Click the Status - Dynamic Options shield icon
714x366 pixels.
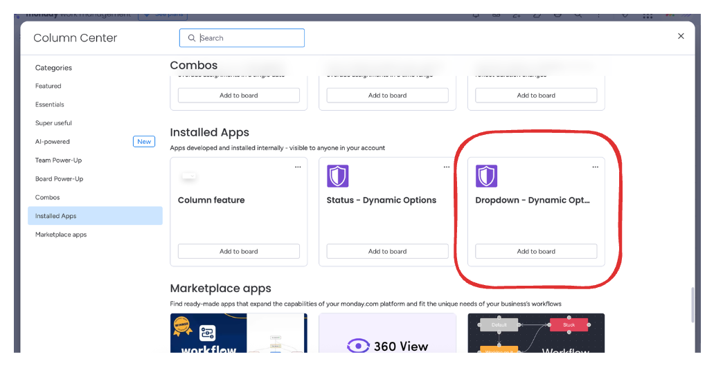[x=338, y=176]
